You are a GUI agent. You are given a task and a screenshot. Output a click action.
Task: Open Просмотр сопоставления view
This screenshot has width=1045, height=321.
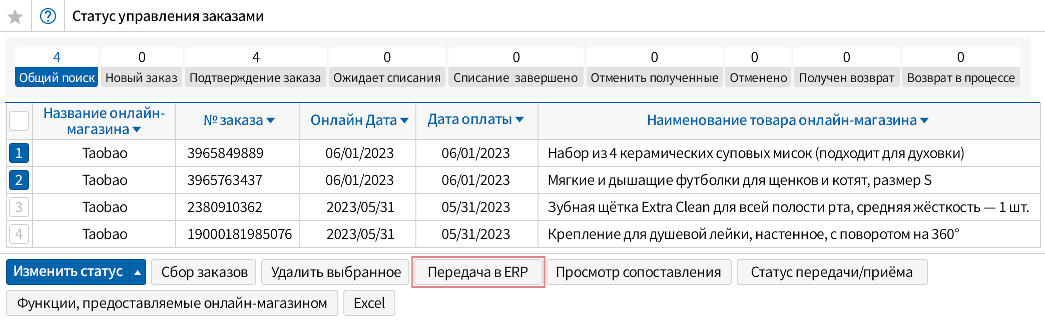638,272
